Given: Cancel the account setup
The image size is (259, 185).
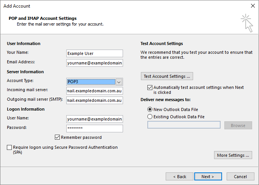Looking at the screenshot, I should (240, 177).
